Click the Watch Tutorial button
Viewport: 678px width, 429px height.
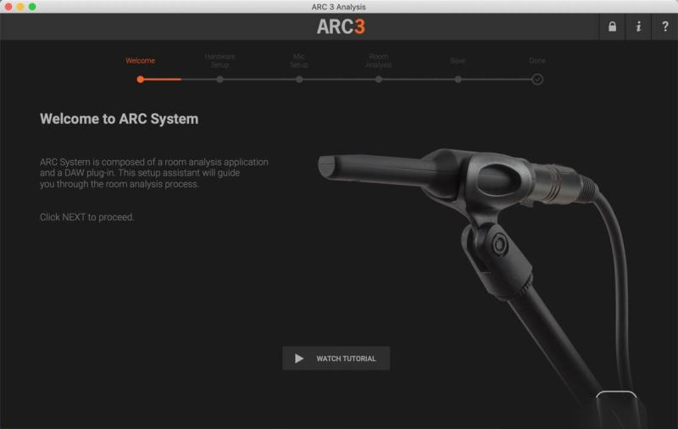(x=336, y=358)
